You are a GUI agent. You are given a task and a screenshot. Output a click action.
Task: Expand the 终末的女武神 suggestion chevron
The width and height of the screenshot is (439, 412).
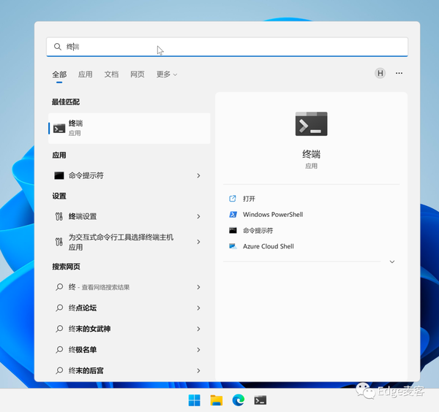[x=198, y=329]
